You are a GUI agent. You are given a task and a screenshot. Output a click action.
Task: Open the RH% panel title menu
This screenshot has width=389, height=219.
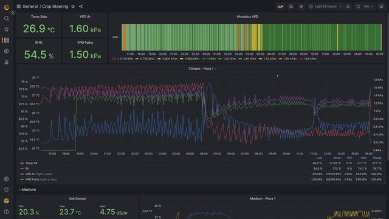pos(39,43)
